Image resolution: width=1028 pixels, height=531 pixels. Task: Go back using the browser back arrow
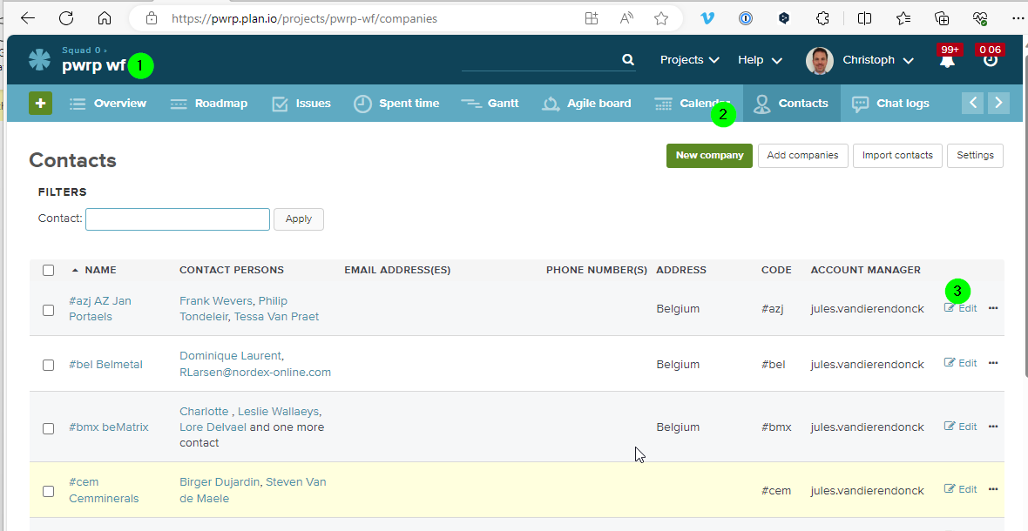(x=28, y=18)
